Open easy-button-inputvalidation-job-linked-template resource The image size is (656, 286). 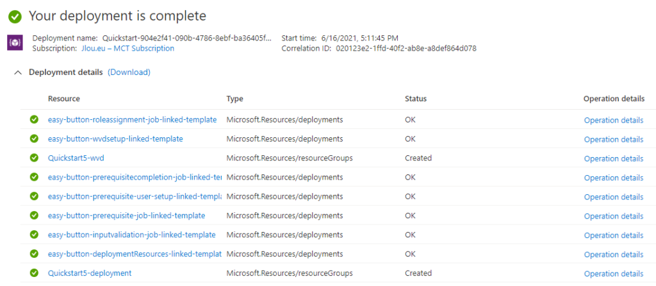click(132, 235)
